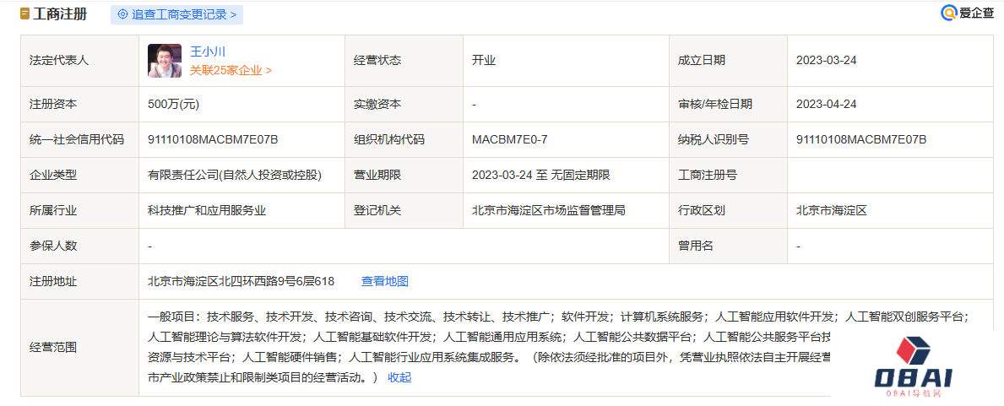Click the 组织机构代码 value MACBM7E0-7
This screenshot has height=406, width=1004.
point(515,139)
